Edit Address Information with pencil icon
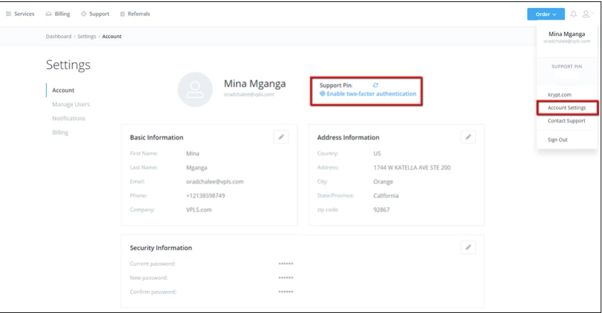The height and width of the screenshot is (313, 602). point(469,137)
